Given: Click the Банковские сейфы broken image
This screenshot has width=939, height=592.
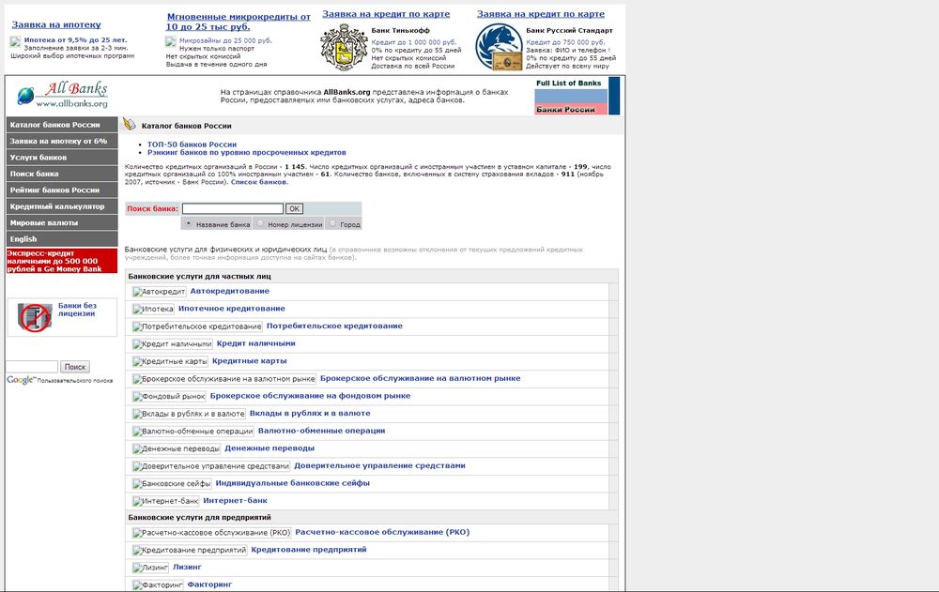Looking at the screenshot, I should pyautogui.click(x=172, y=483).
